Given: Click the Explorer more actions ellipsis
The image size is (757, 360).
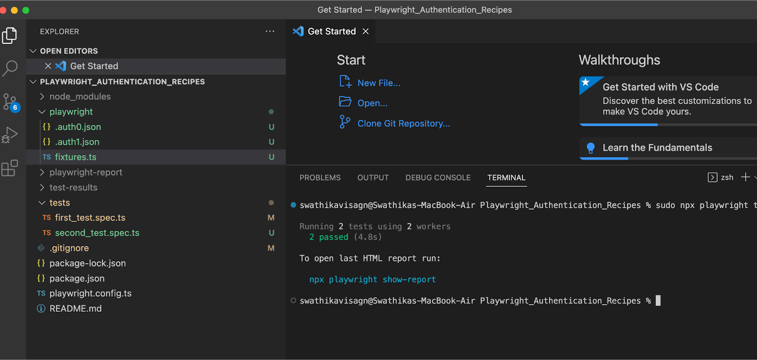Looking at the screenshot, I should (270, 31).
